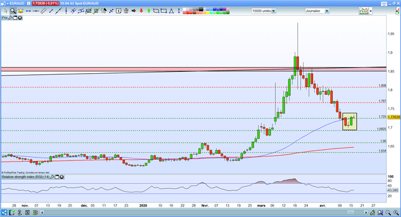
Task: Click the red side panel toggle icon
Action: (398, 11)
